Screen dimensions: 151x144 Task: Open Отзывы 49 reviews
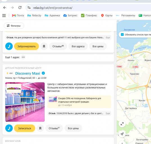point(58,46)
